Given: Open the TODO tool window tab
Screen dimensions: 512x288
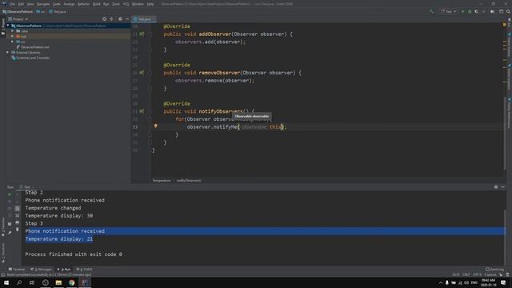Looking at the screenshot, I should [x=85, y=270].
